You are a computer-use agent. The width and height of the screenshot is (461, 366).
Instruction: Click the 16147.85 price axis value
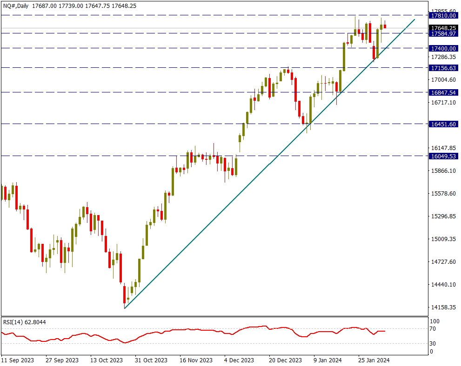point(443,148)
